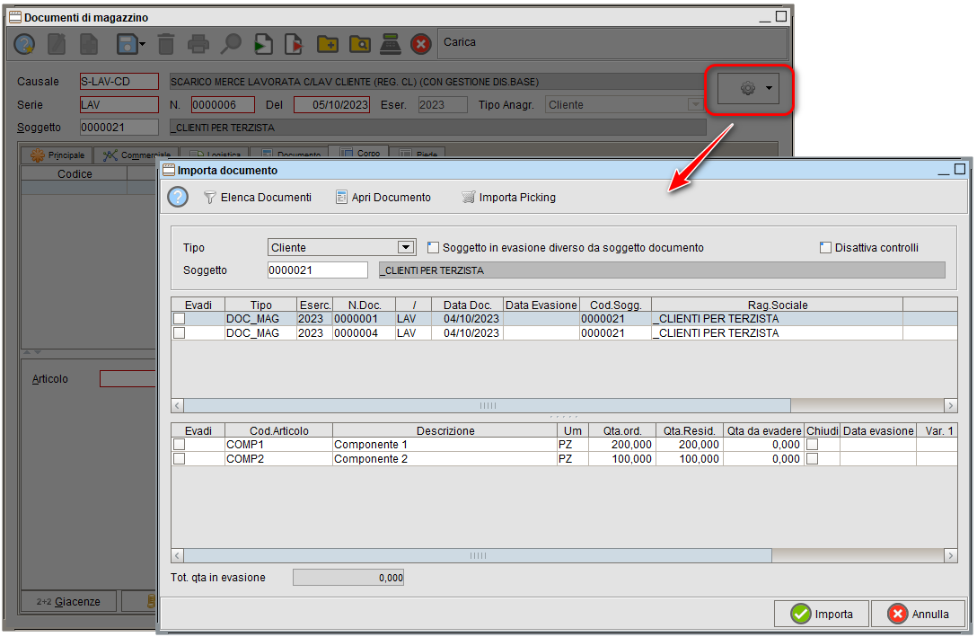Click the trash delete icon
The image size is (977, 637).
pyautogui.click(x=166, y=43)
